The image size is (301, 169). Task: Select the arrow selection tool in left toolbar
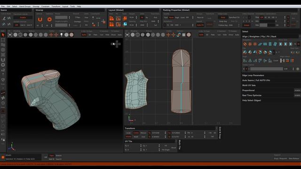point(3,35)
